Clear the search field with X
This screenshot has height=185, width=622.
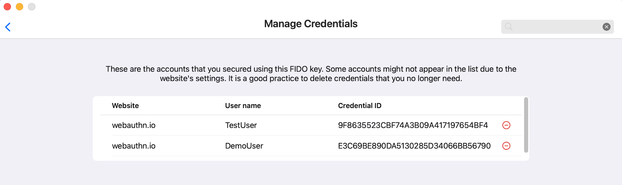606,27
